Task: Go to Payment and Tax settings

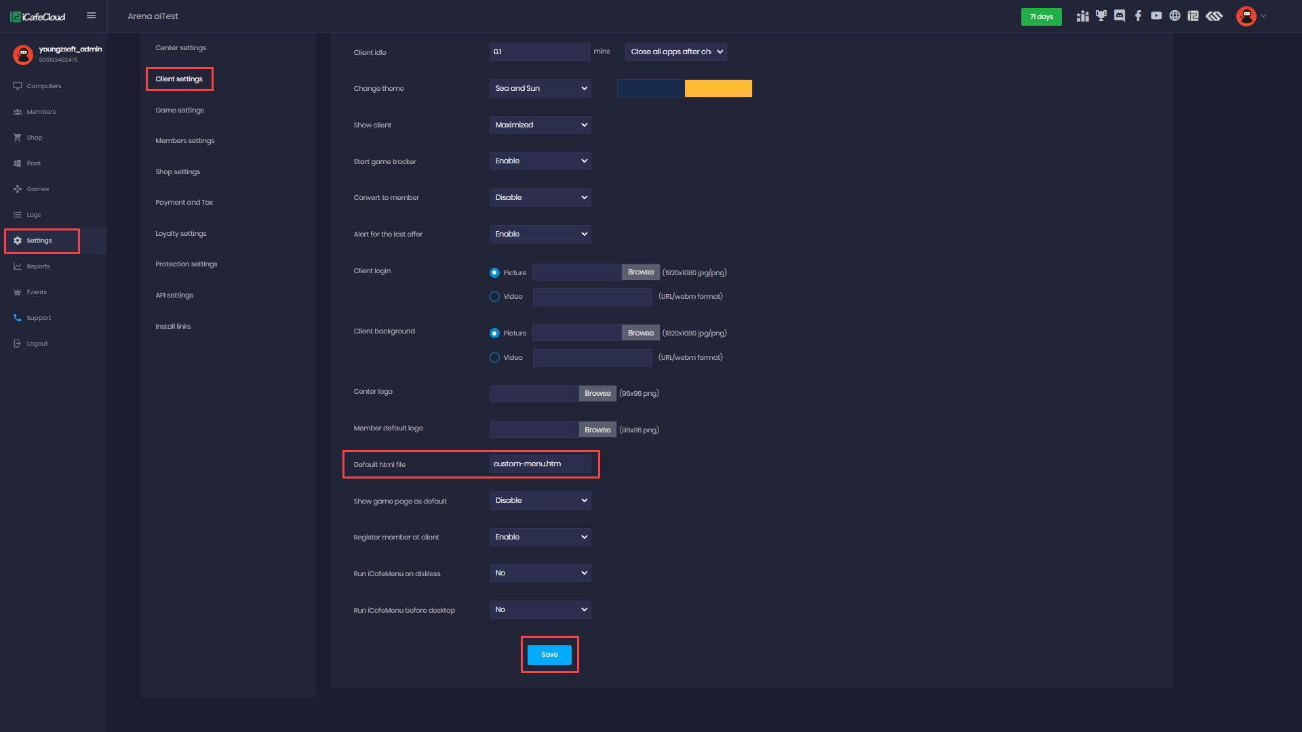Action: click(x=184, y=203)
